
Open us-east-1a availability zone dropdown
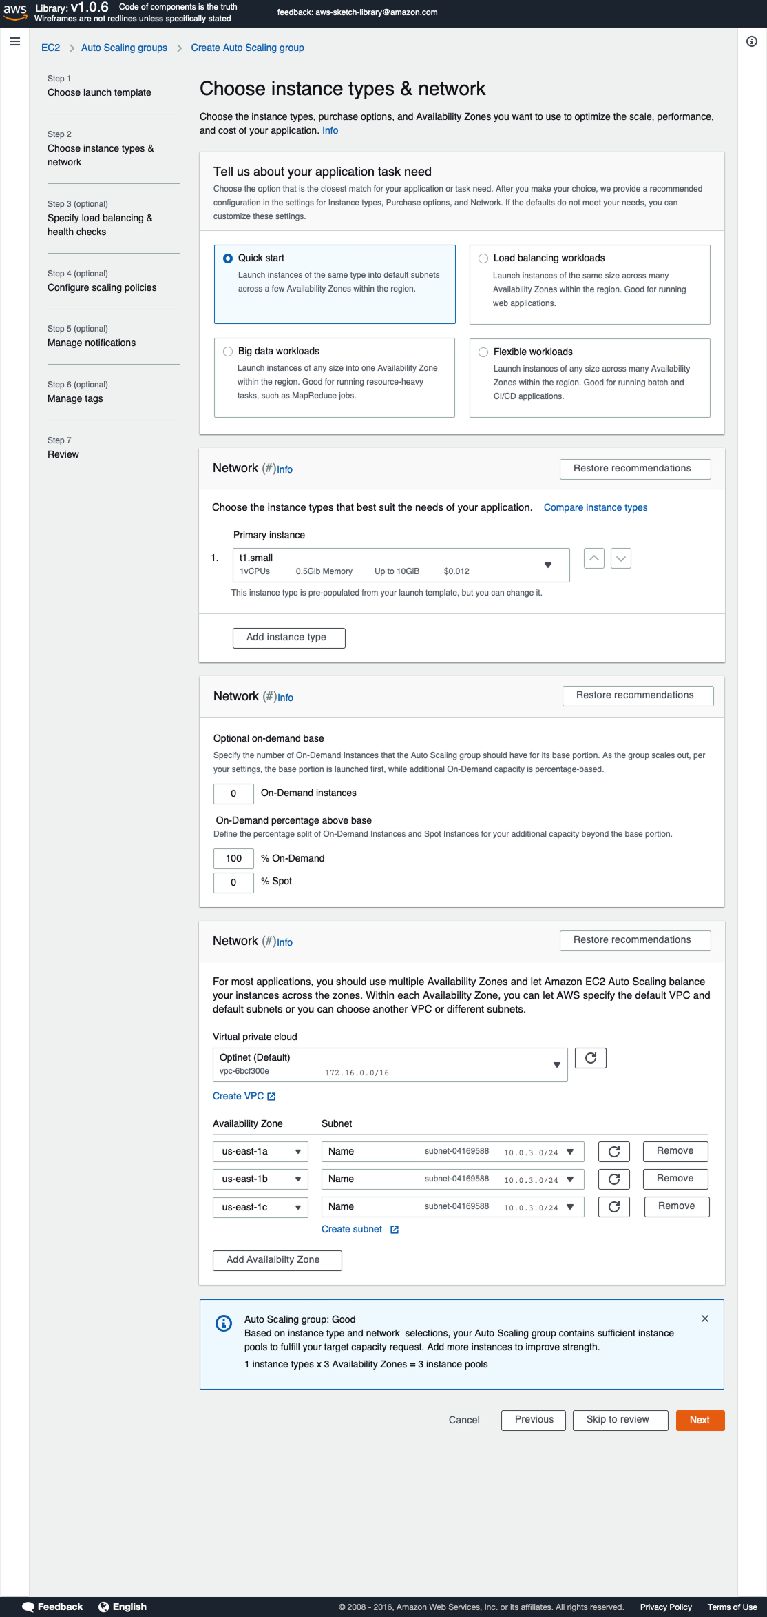pyautogui.click(x=260, y=1152)
